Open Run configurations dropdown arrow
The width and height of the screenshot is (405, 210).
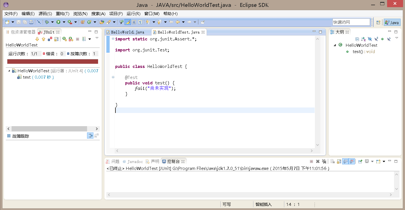[64, 22]
